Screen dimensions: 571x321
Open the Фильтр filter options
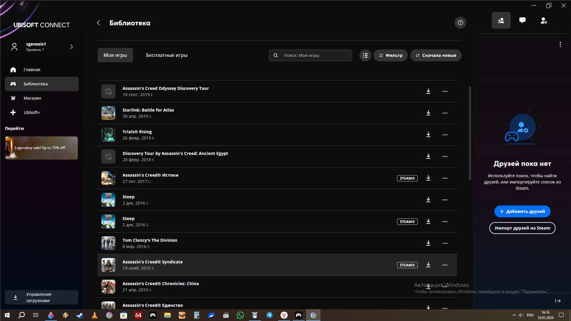[x=391, y=55]
